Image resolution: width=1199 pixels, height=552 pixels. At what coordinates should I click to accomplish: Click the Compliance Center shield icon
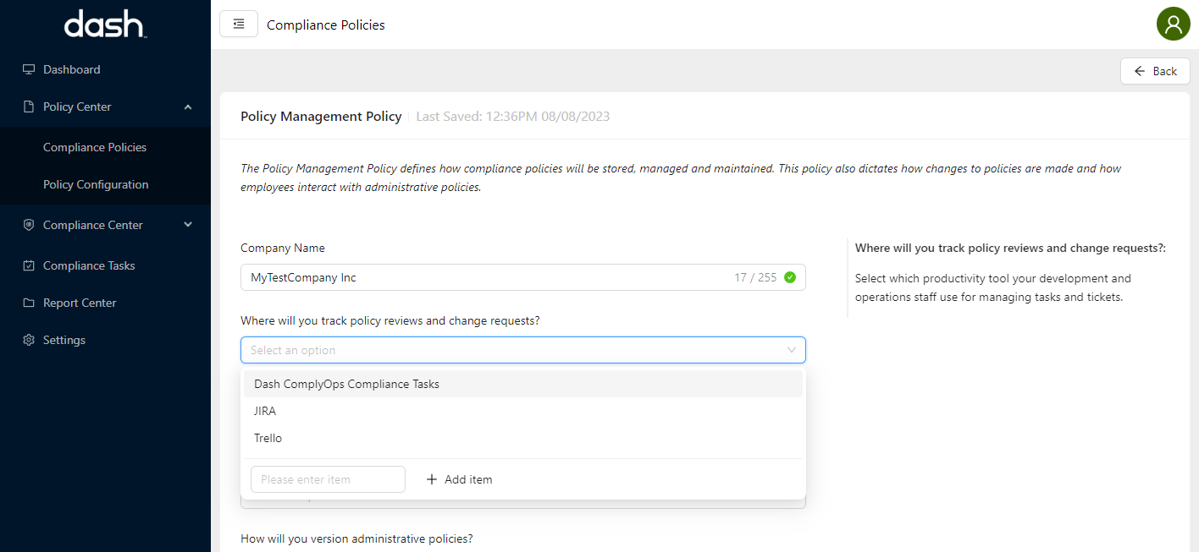29,225
